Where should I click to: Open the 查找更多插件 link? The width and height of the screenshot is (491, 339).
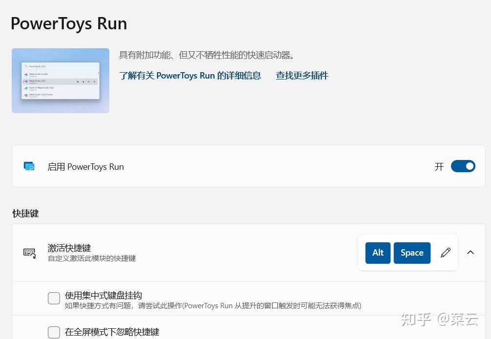click(302, 76)
